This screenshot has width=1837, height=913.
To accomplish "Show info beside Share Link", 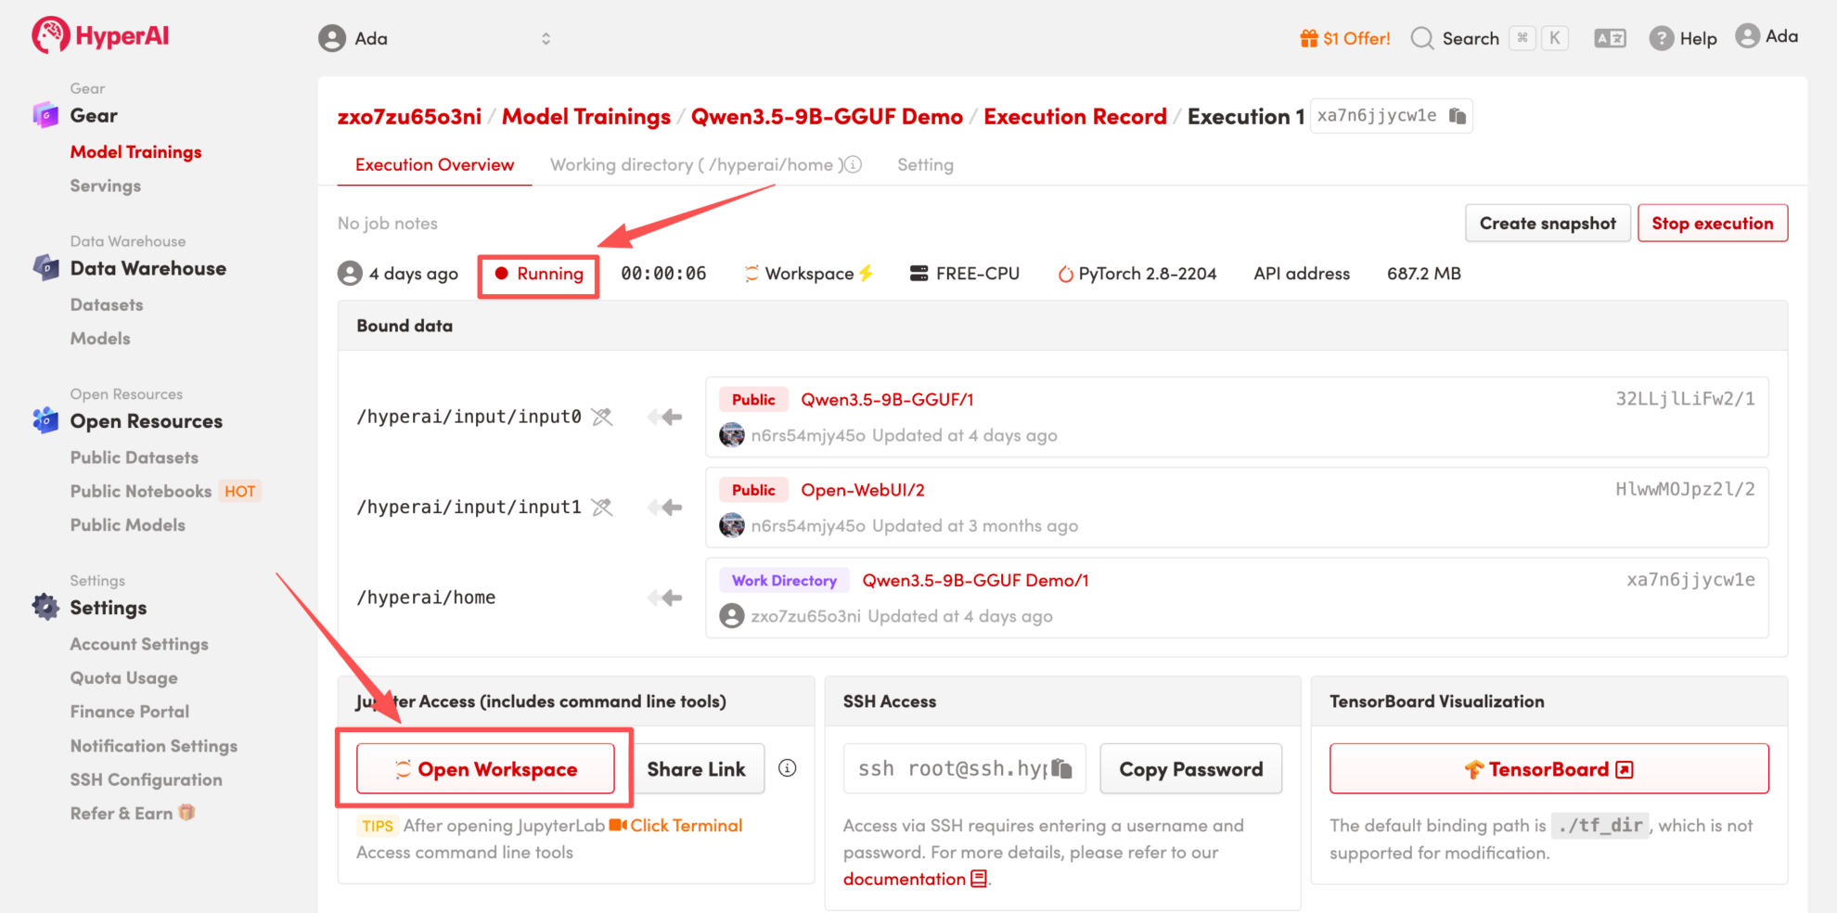I will tap(787, 768).
